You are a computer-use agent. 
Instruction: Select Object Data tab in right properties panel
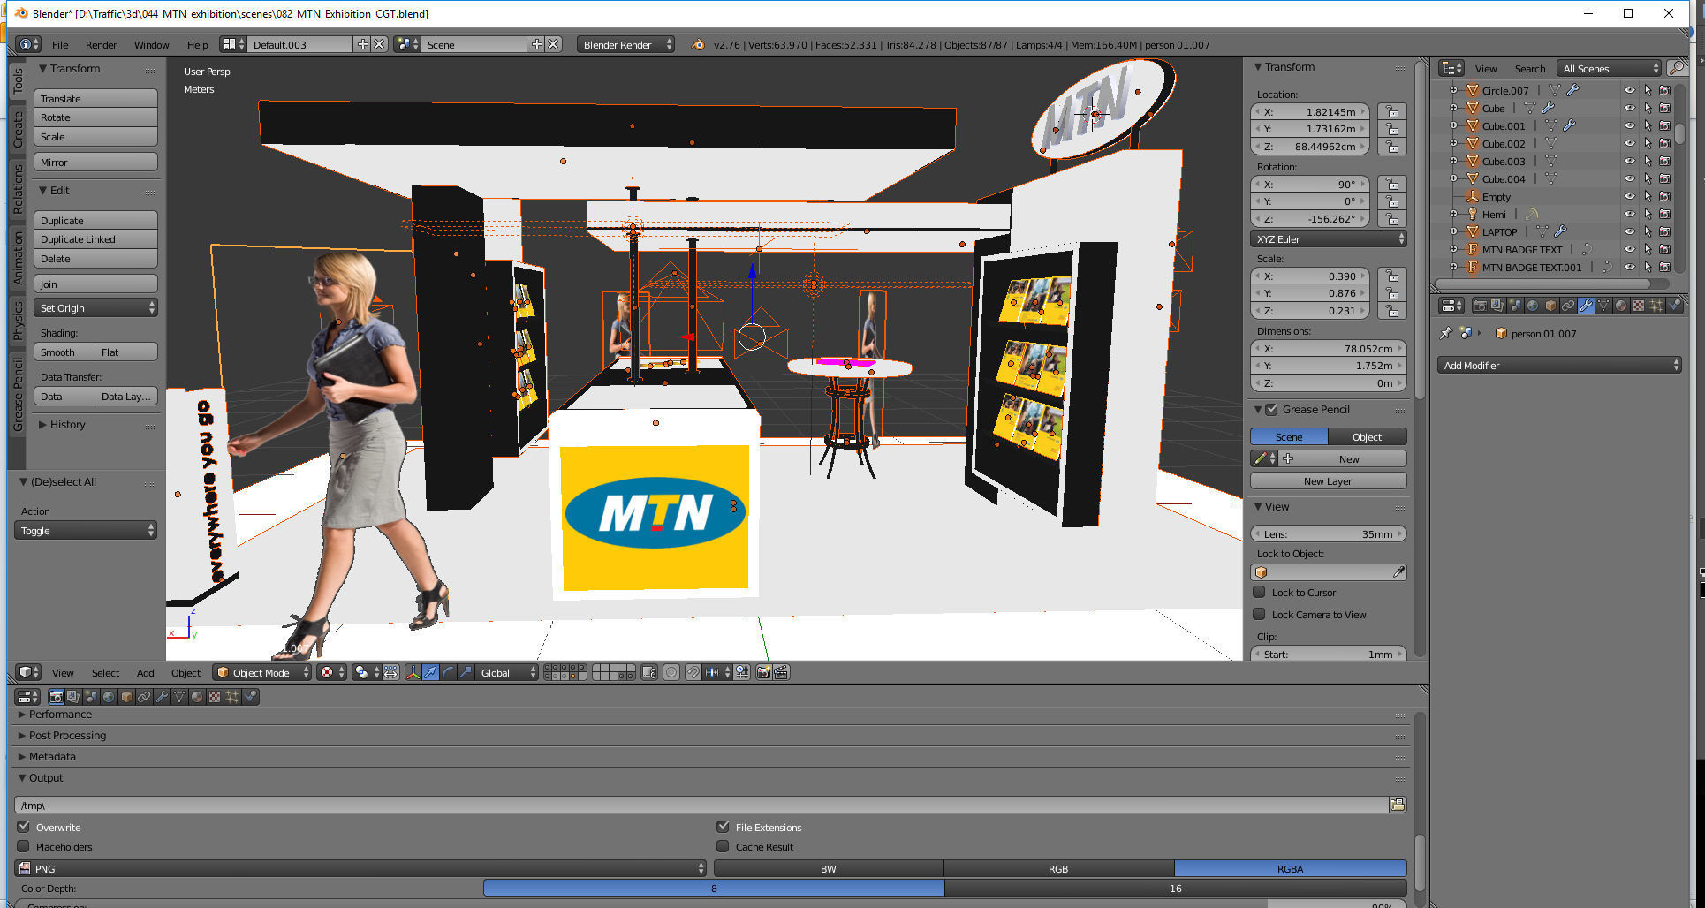pyautogui.click(x=1603, y=306)
